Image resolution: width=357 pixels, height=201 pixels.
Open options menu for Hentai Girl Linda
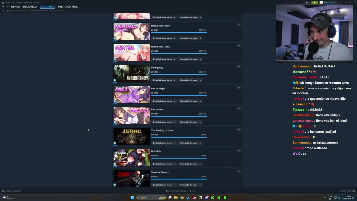[x=239, y=46]
